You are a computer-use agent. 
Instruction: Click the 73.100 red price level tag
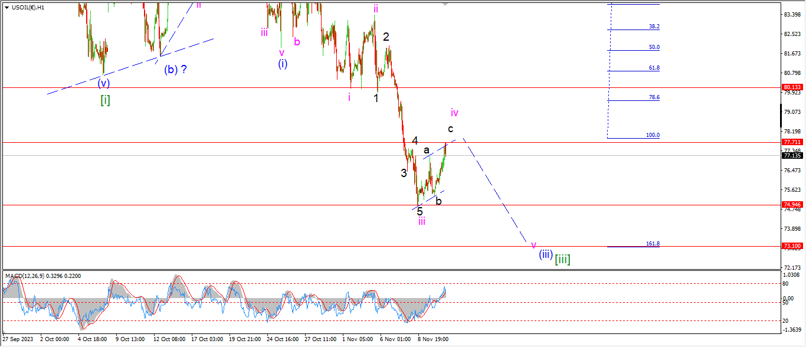(792, 246)
